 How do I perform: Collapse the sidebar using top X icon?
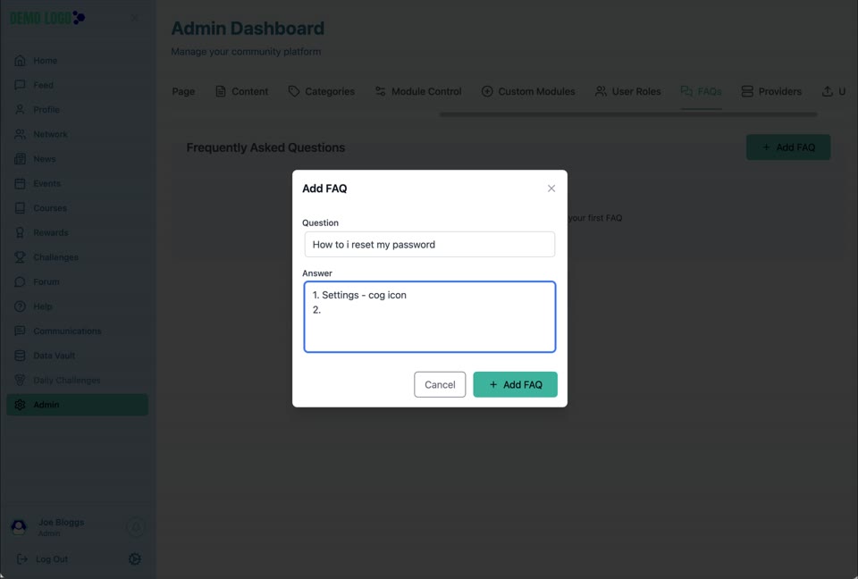pyautogui.click(x=135, y=18)
